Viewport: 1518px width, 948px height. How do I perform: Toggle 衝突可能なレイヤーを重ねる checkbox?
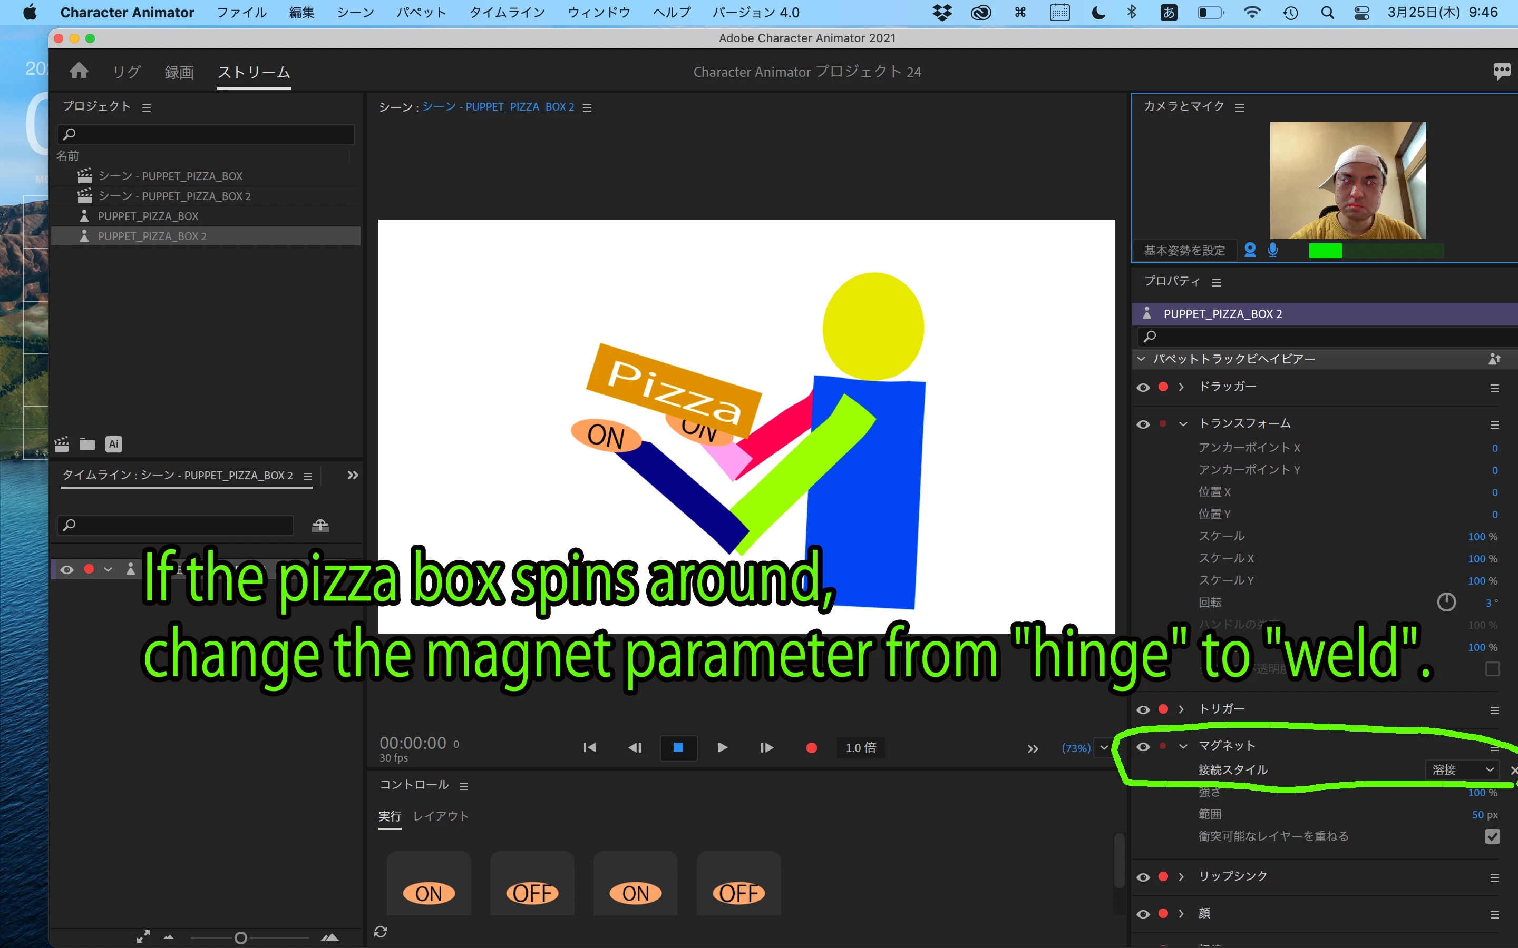point(1492,836)
